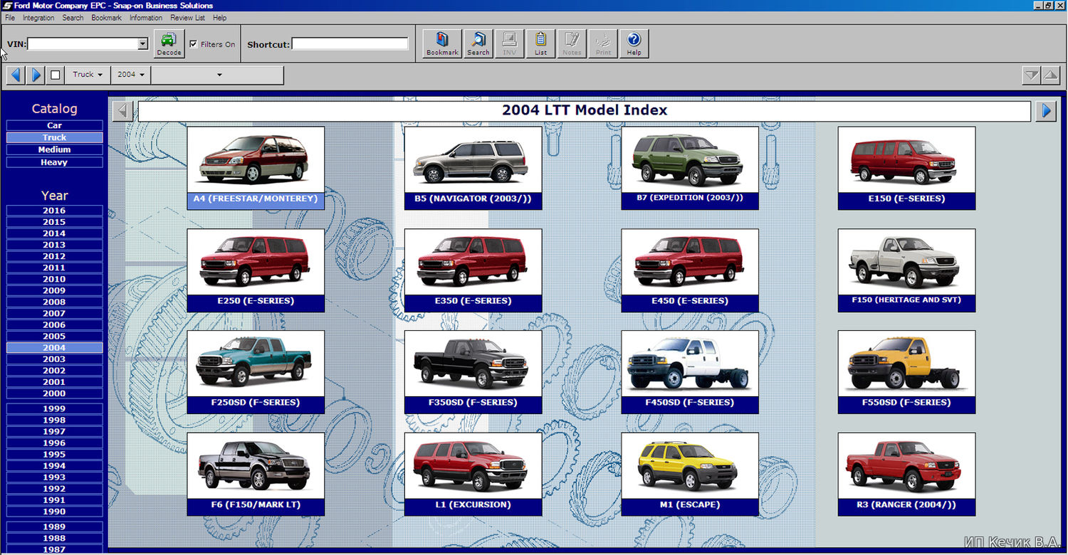Select year 2000

[55, 393]
